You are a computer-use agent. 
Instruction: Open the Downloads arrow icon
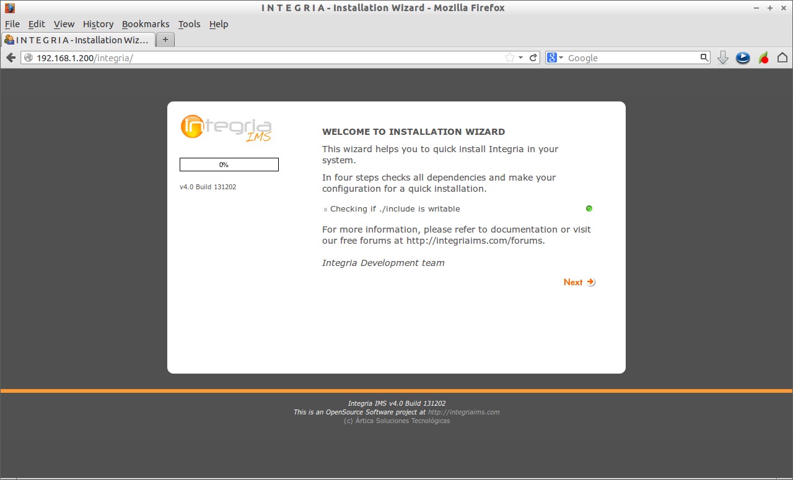722,58
